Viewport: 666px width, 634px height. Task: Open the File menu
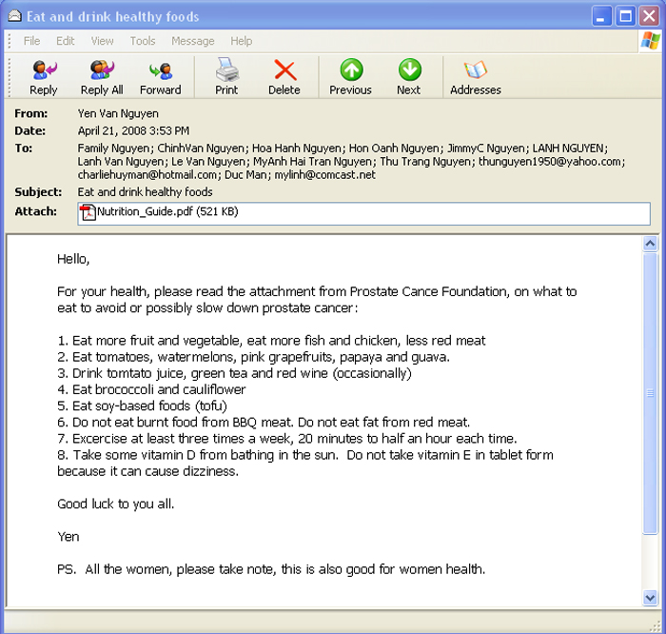[31, 41]
